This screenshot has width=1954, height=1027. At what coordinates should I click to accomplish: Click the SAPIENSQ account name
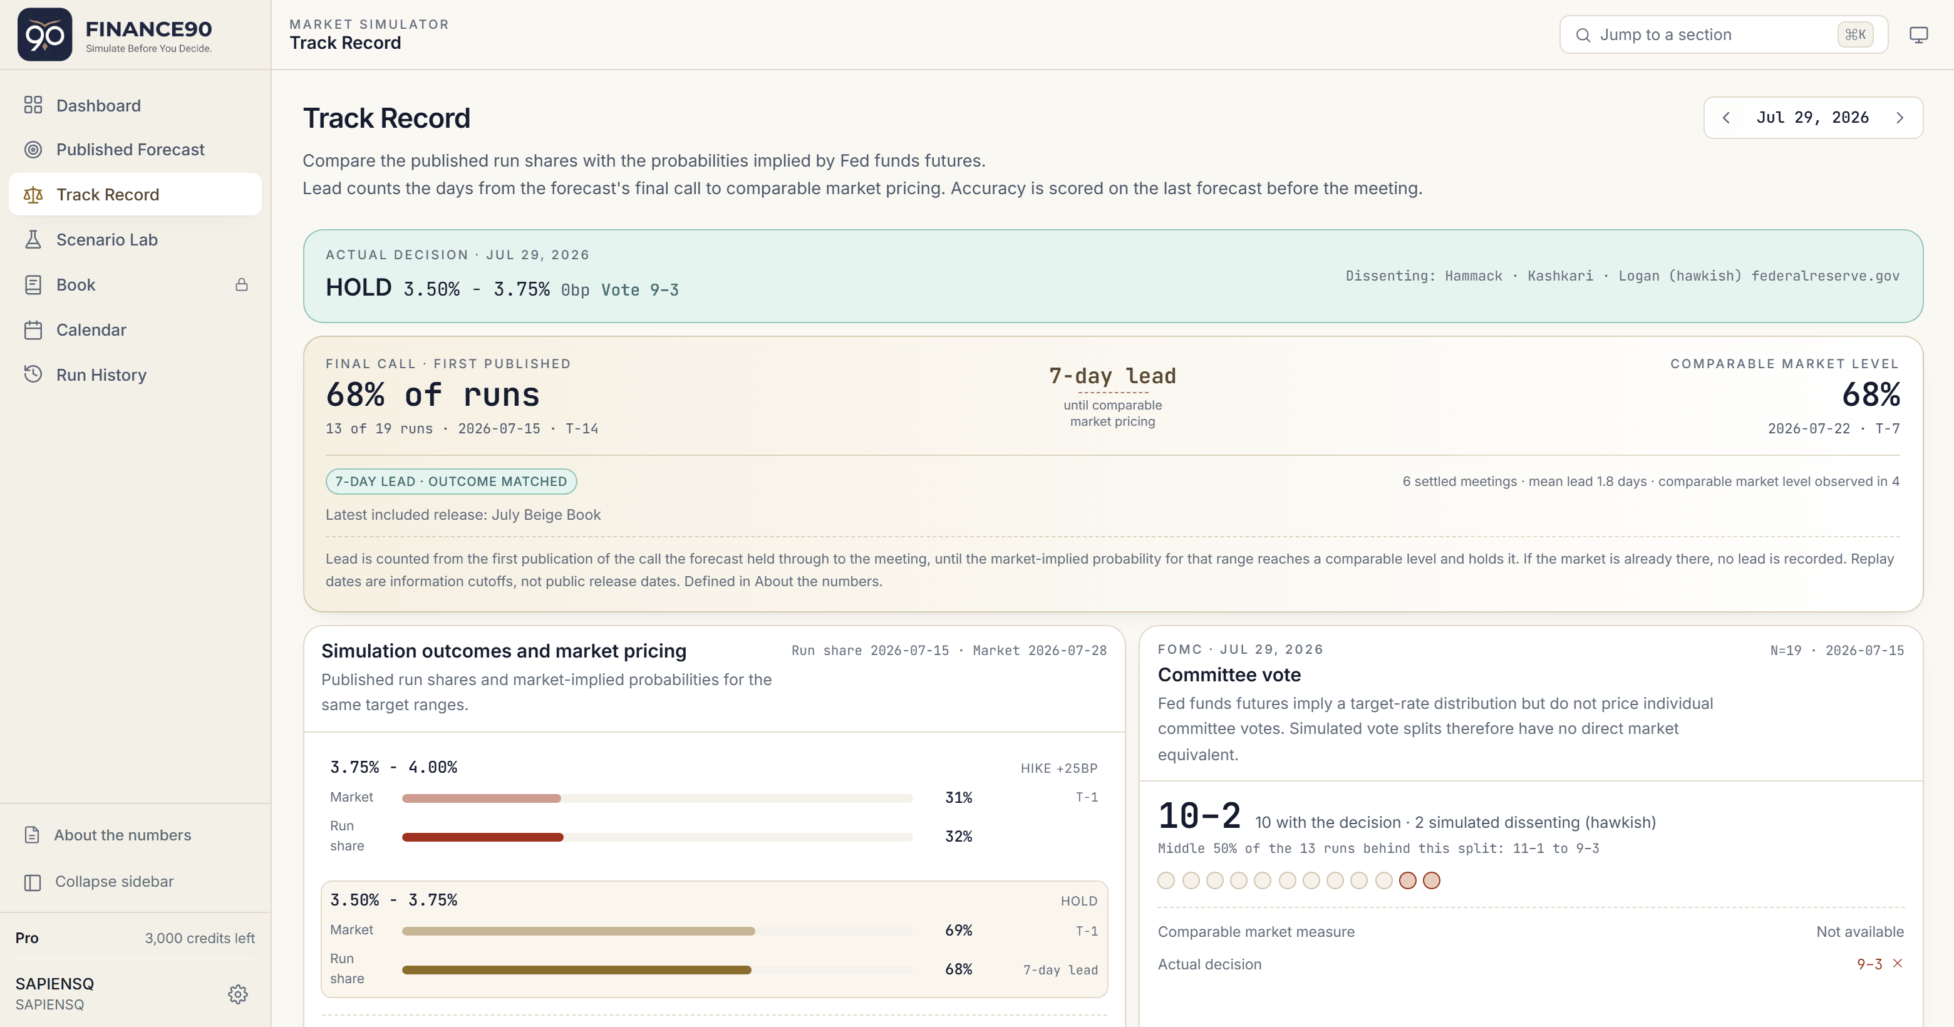pos(54,984)
